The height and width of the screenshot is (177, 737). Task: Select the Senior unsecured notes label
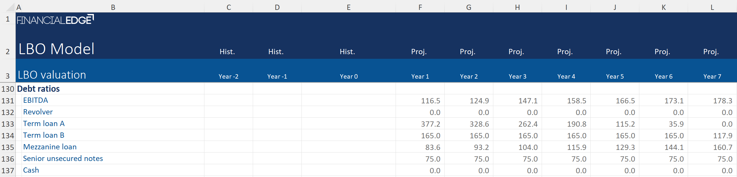coord(63,159)
